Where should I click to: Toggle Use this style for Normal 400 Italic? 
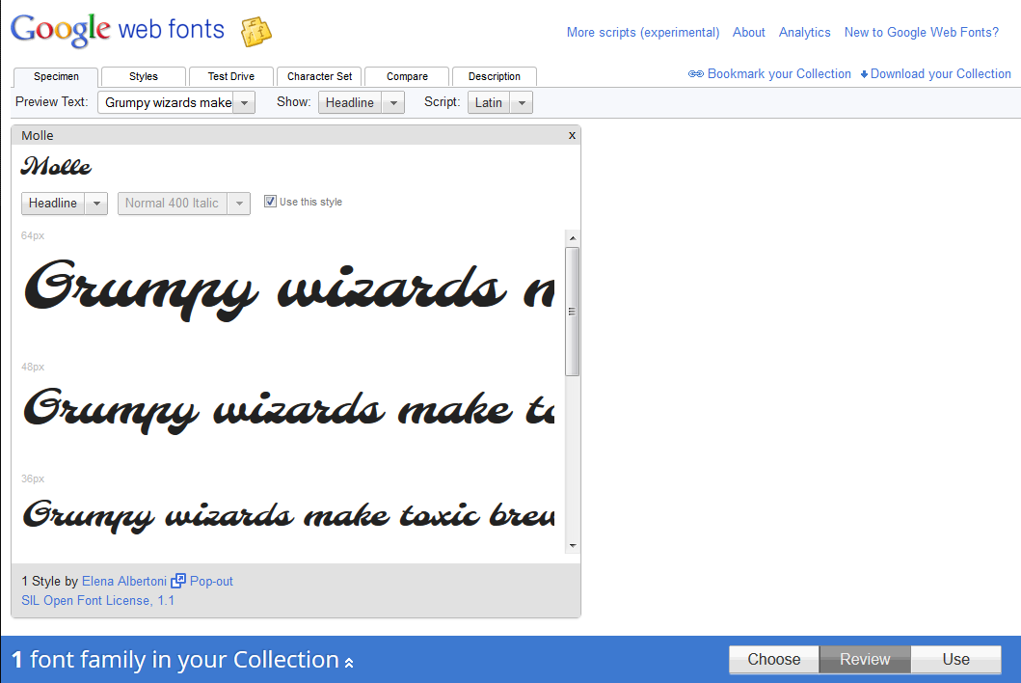point(271,201)
